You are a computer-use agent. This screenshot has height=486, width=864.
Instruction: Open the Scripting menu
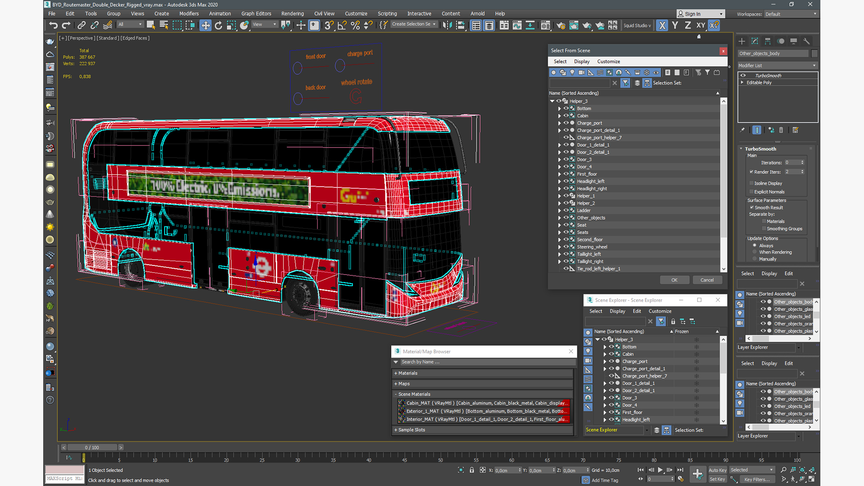pos(387,13)
